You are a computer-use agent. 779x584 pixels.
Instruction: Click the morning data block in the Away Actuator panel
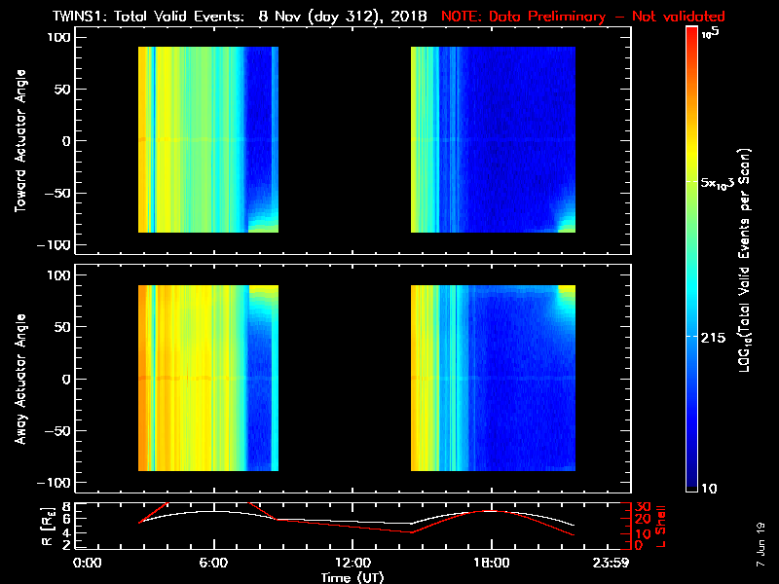pyautogui.click(x=208, y=378)
